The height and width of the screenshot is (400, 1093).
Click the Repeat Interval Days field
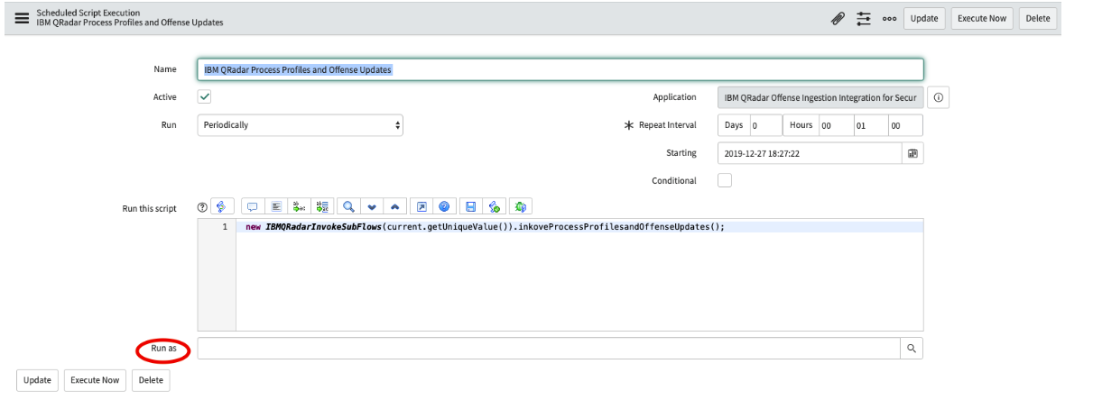pyautogui.click(x=767, y=125)
